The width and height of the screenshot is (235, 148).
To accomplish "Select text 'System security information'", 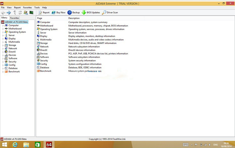I will point(82,61).
